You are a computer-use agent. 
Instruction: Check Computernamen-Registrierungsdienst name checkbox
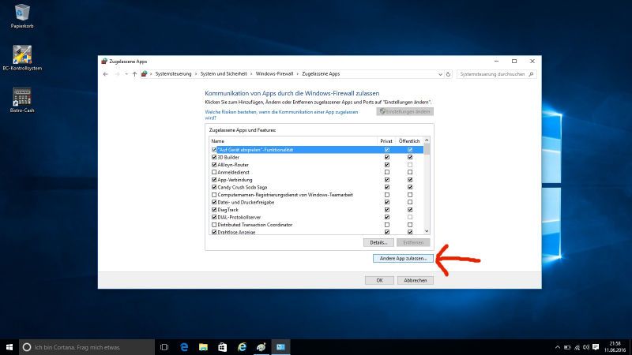coord(214,195)
